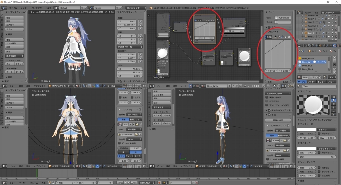Viewport: 341px width, 185px height.
Task: Move material slot up arrow icon
Action: (x=334, y=69)
